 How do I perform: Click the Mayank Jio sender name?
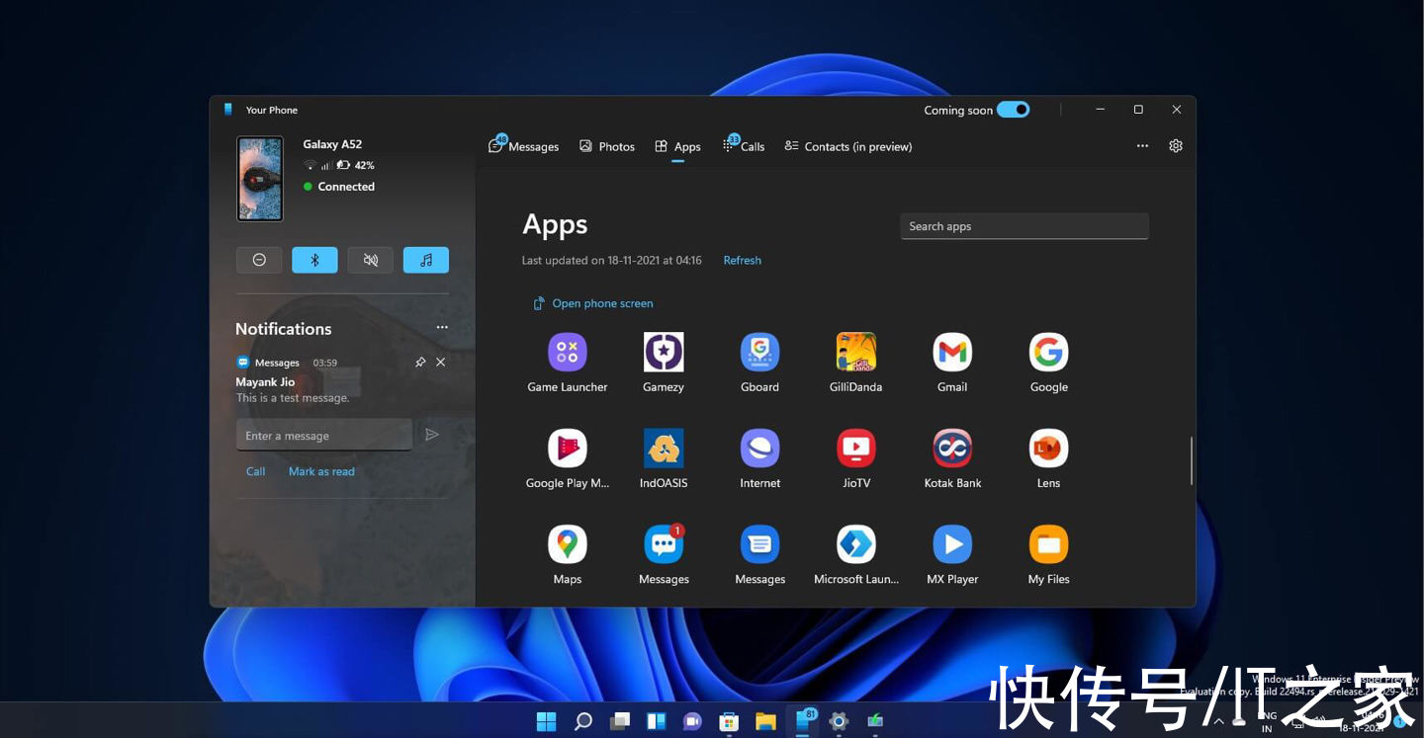[x=265, y=381]
